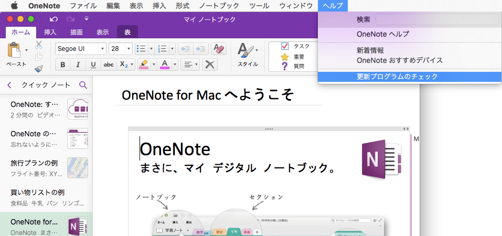Viewport: 502px width, 236px height.
Task: Open the 旅行プランの例 page
Action: click(46, 168)
